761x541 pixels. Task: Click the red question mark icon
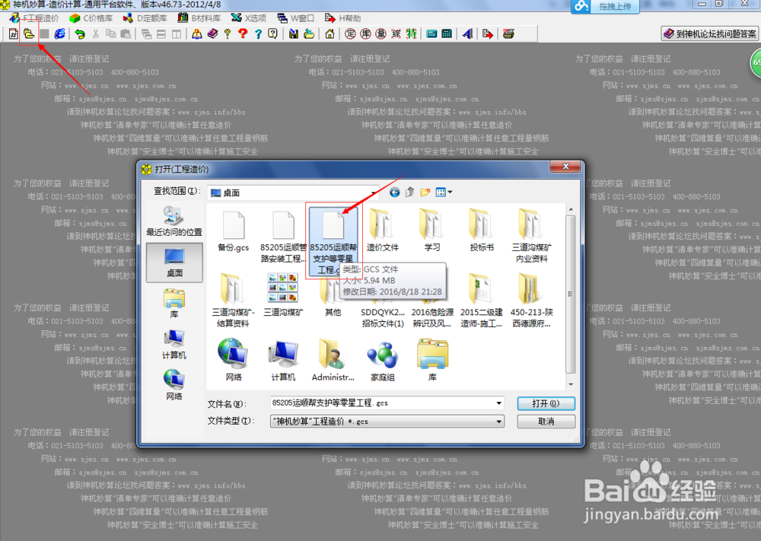[244, 33]
